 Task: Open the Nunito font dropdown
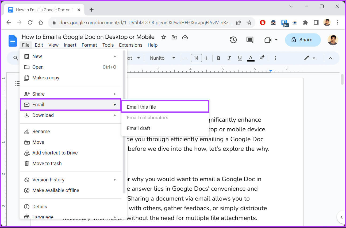162,58
